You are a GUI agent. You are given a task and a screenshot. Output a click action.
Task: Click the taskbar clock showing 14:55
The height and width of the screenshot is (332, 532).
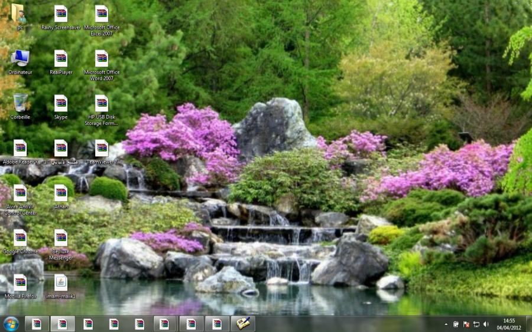pyautogui.click(x=508, y=324)
